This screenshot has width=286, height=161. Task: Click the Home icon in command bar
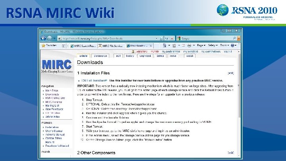point(165,45)
